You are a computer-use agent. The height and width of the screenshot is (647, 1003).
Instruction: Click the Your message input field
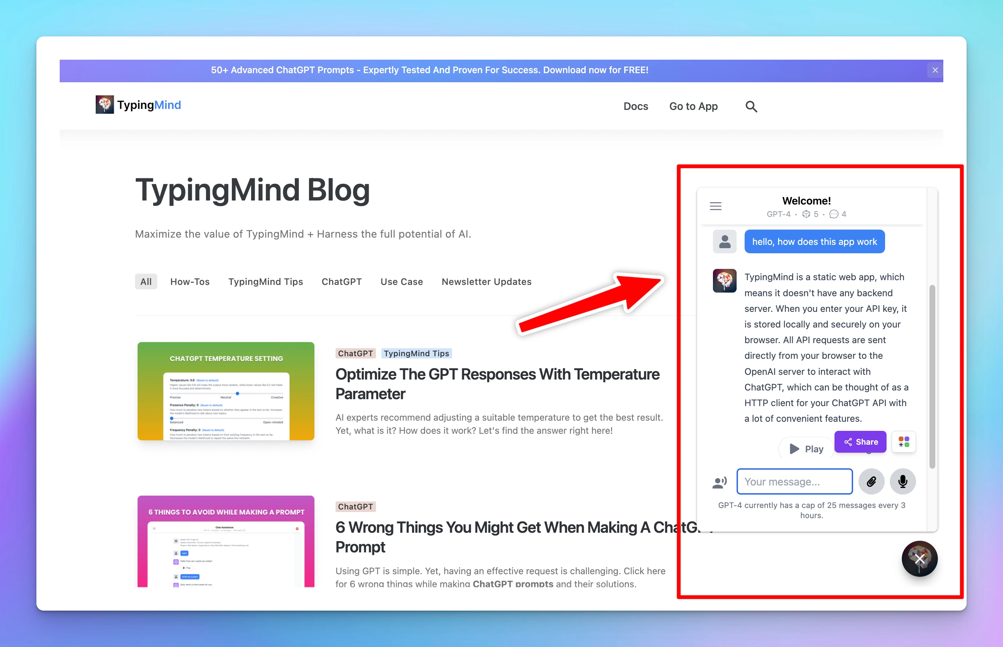tap(794, 481)
